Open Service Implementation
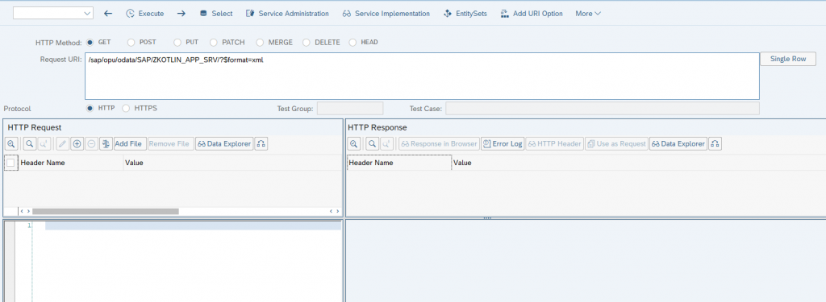 pyautogui.click(x=386, y=13)
